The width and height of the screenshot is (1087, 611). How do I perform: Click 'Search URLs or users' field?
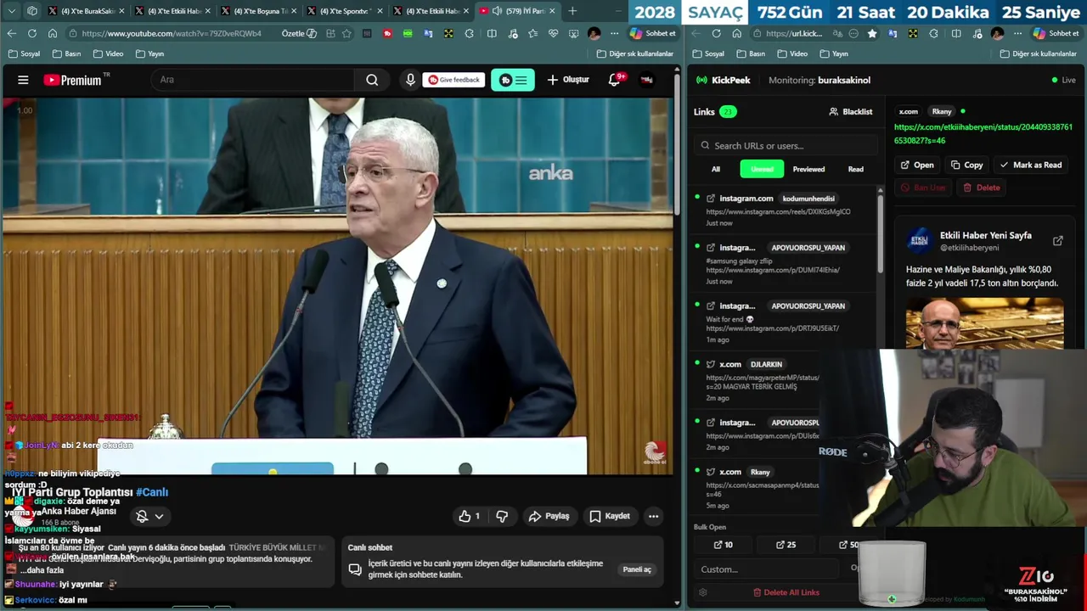click(x=786, y=145)
